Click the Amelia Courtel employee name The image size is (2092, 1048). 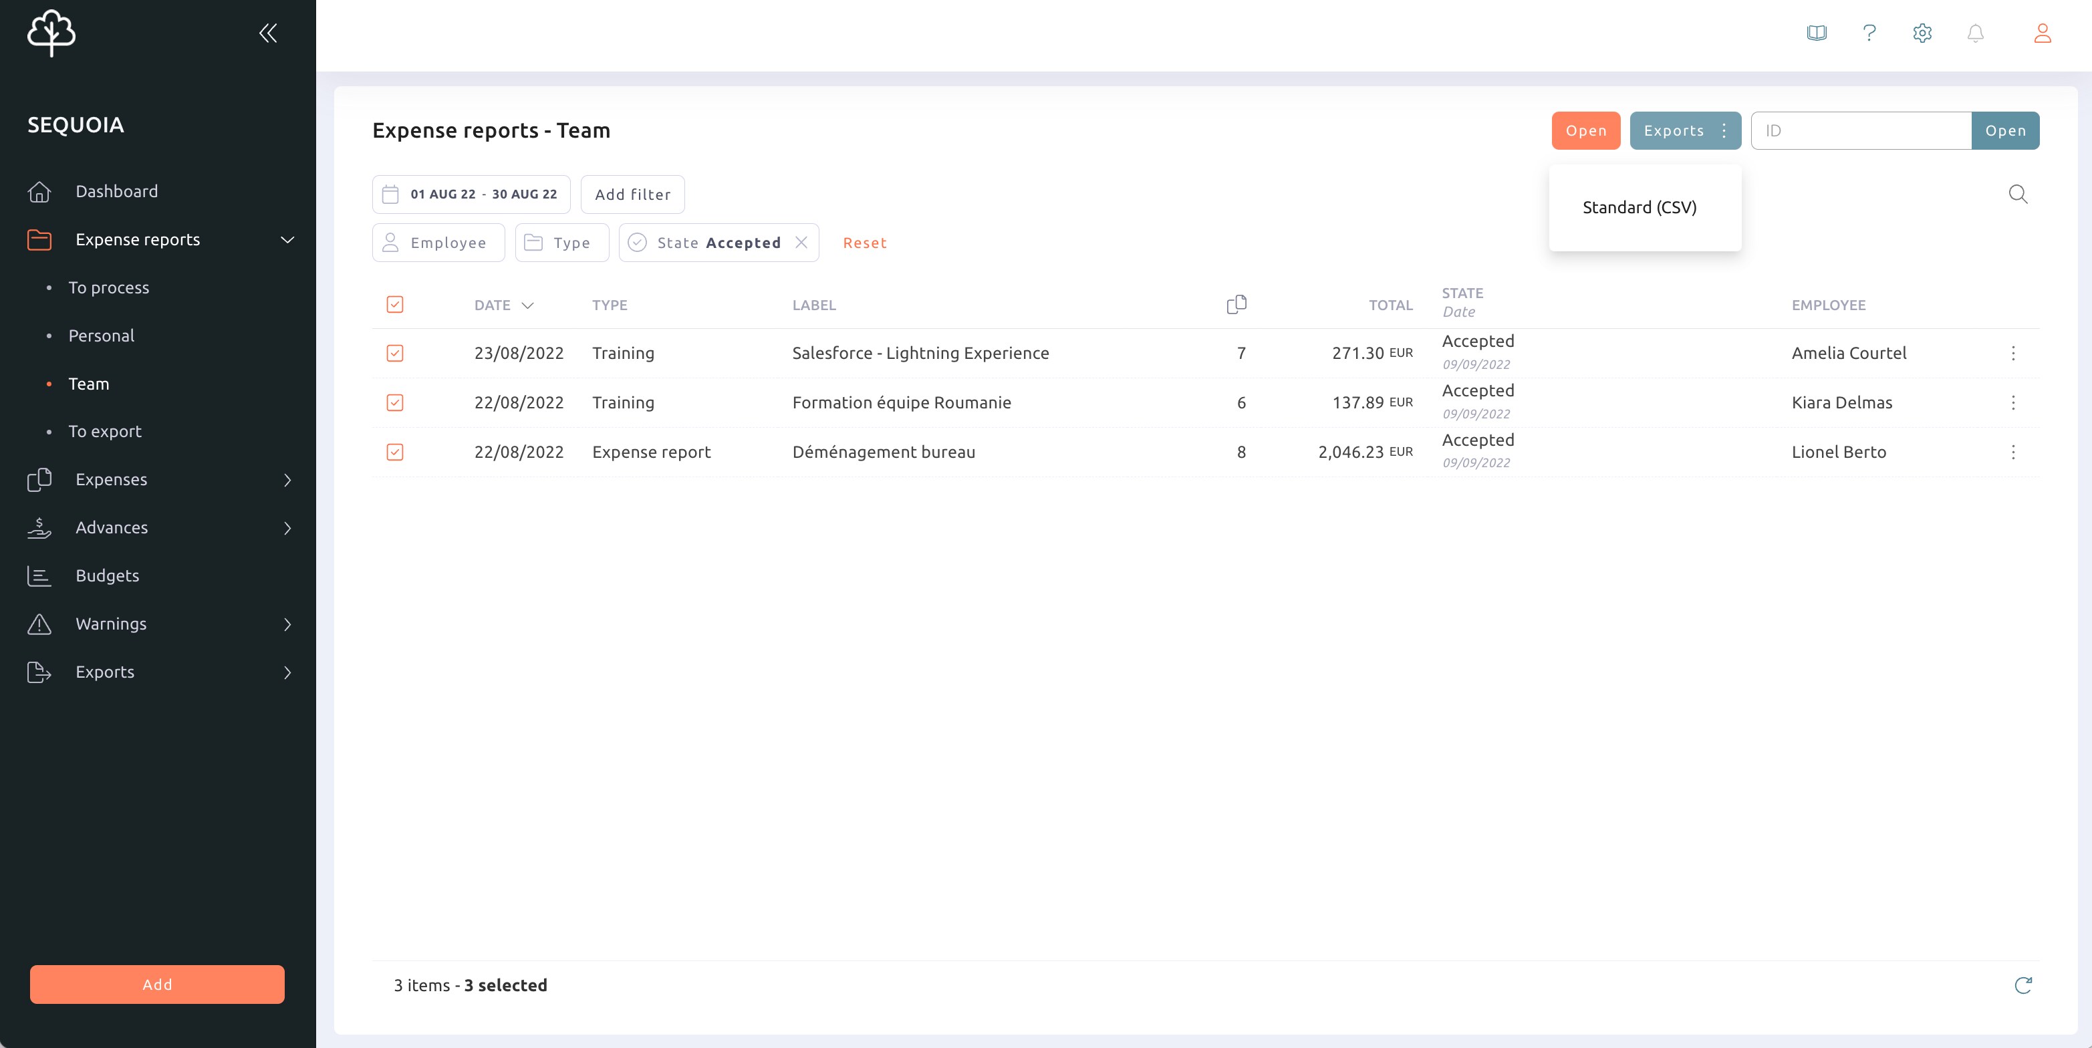tap(1848, 354)
